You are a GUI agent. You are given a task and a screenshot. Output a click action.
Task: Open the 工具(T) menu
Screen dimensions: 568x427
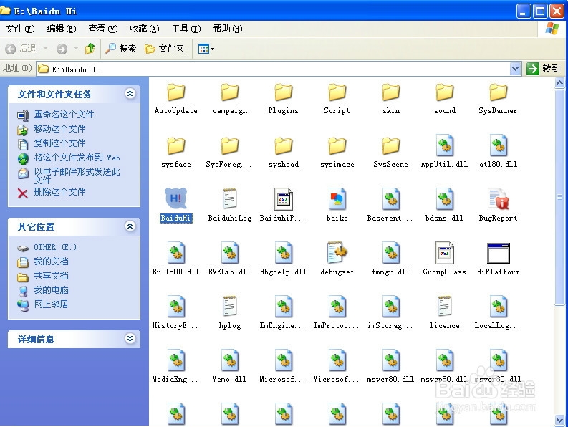(186, 28)
